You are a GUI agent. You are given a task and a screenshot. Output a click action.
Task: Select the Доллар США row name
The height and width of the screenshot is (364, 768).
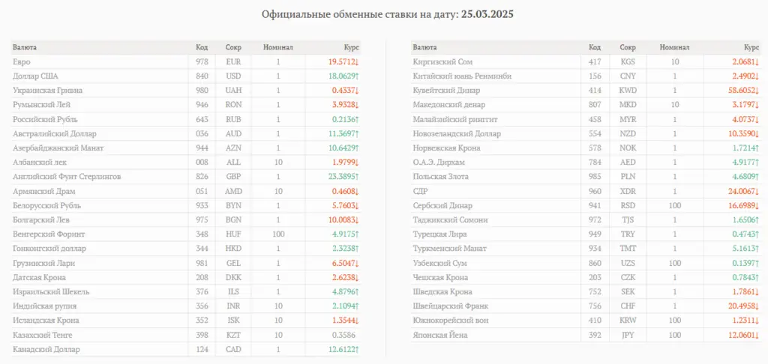[36, 76]
